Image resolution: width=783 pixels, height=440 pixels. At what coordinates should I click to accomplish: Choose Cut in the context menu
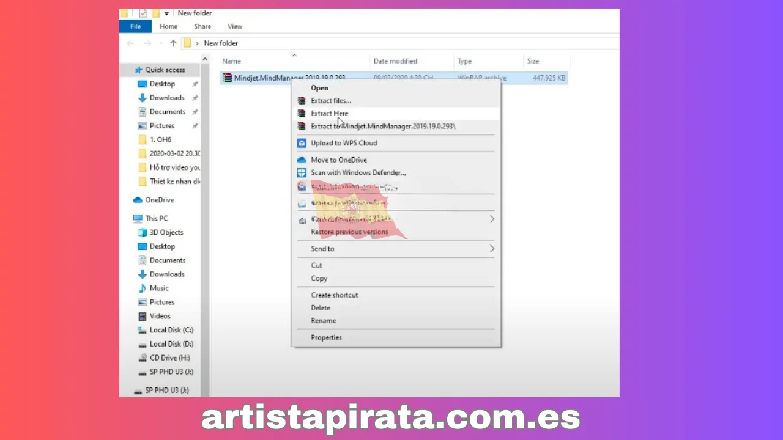click(x=316, y=266)
